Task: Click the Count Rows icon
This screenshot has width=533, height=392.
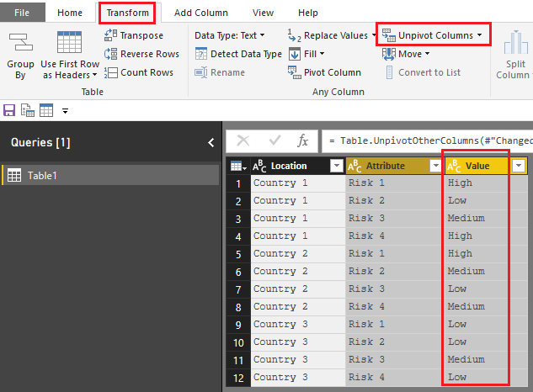Action: (110, 72)
